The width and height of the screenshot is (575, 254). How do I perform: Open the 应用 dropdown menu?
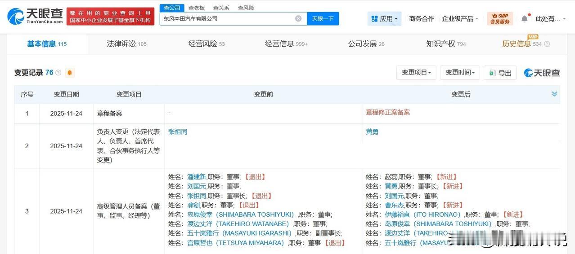point(384,19)
